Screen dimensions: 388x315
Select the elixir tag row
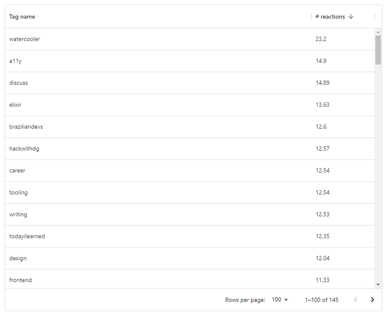click(190, 105)
